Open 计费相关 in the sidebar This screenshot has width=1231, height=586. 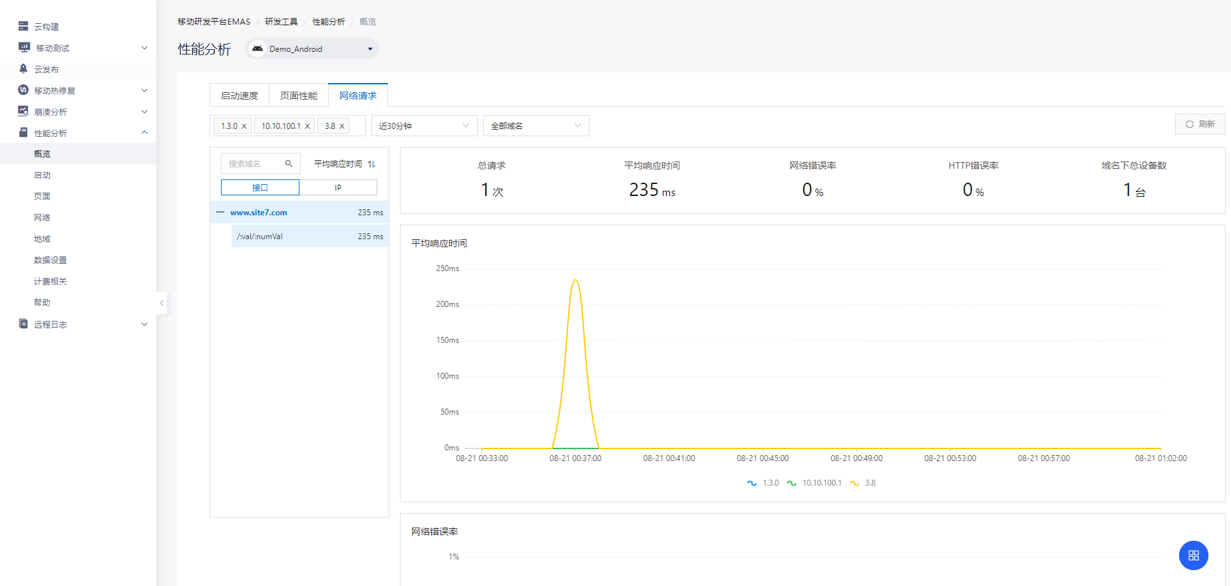click(x=78, y=281)
